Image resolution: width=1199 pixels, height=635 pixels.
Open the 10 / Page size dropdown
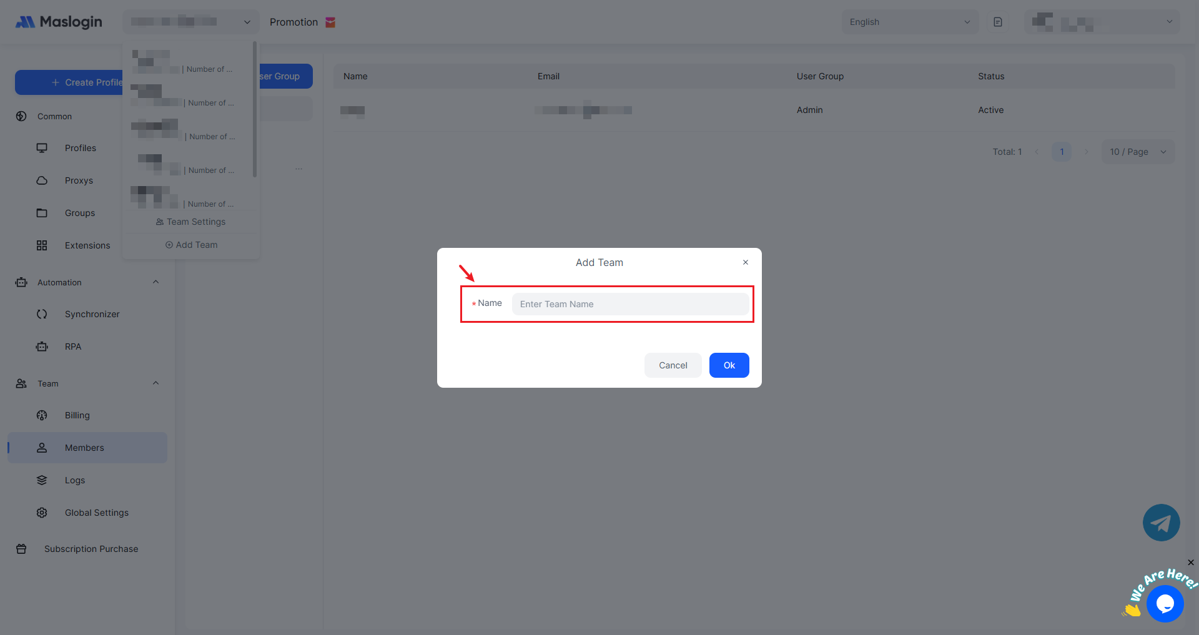point(1137,152)
